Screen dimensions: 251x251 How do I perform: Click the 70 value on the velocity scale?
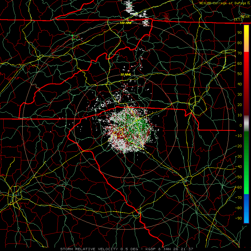pos(240,53)
